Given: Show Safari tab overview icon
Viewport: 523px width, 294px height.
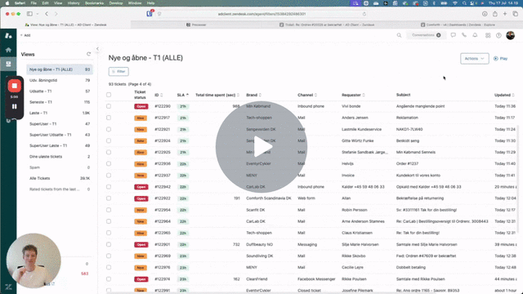Looking at the screenshot, I should click(x=516, y=14).
